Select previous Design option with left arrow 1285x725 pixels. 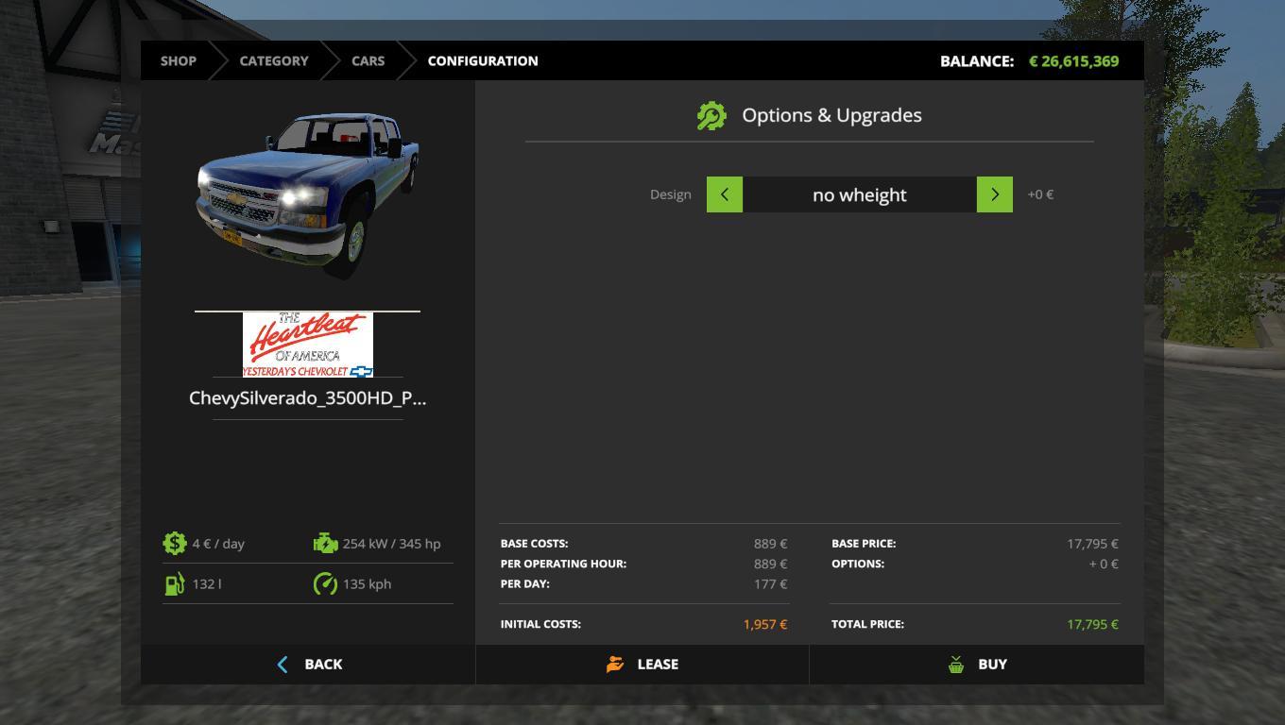tap(725, 194)
